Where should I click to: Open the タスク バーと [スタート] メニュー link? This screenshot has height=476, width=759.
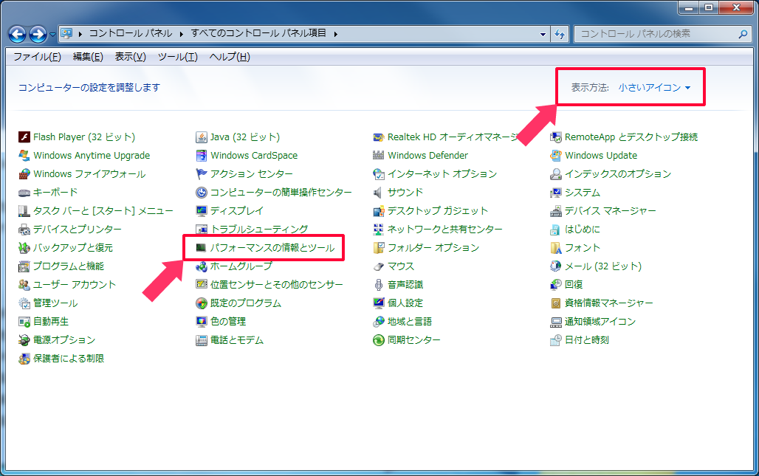[x=103, y=211]
